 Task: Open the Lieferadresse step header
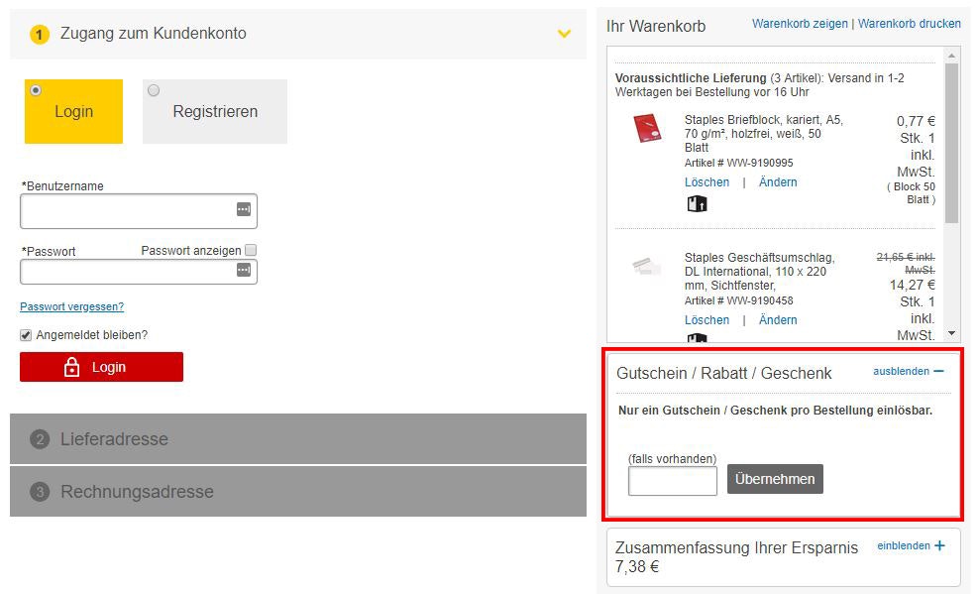coord(298,438)
